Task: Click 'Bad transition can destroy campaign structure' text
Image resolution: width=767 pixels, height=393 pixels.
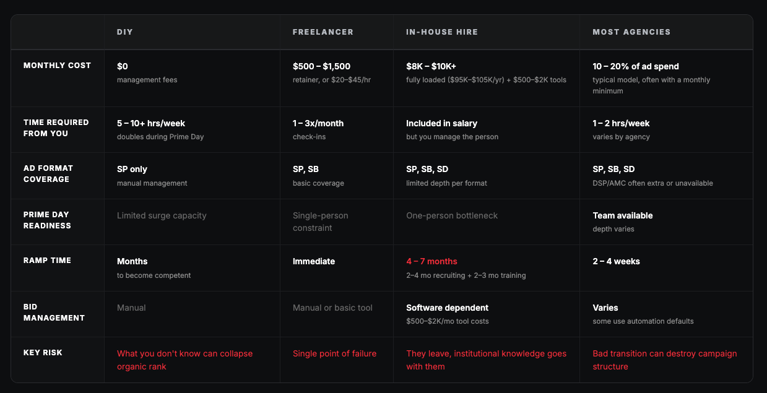Action: [x=664, y=360]
